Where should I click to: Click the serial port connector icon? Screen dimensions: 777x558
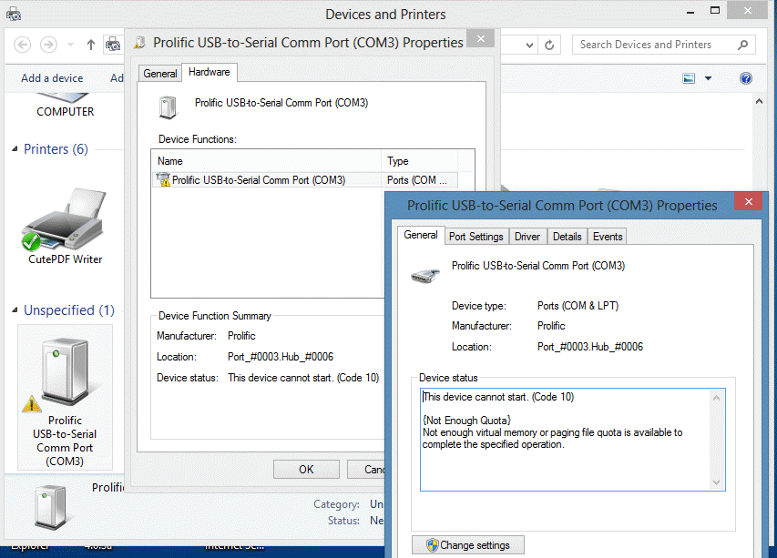click(x=425, y=275)
